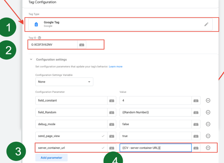Pick variable for debug_mode parameter name
This screenshot has width=224, height=163.
click(x=112, y=124)
